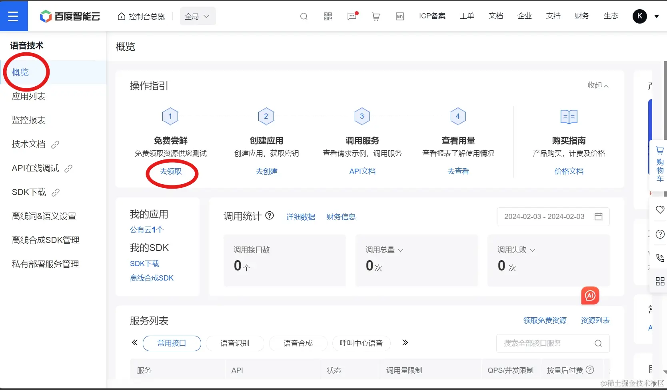Click the 购买指南 book icon
Screen dimensions: 667x390
[569, 117]
